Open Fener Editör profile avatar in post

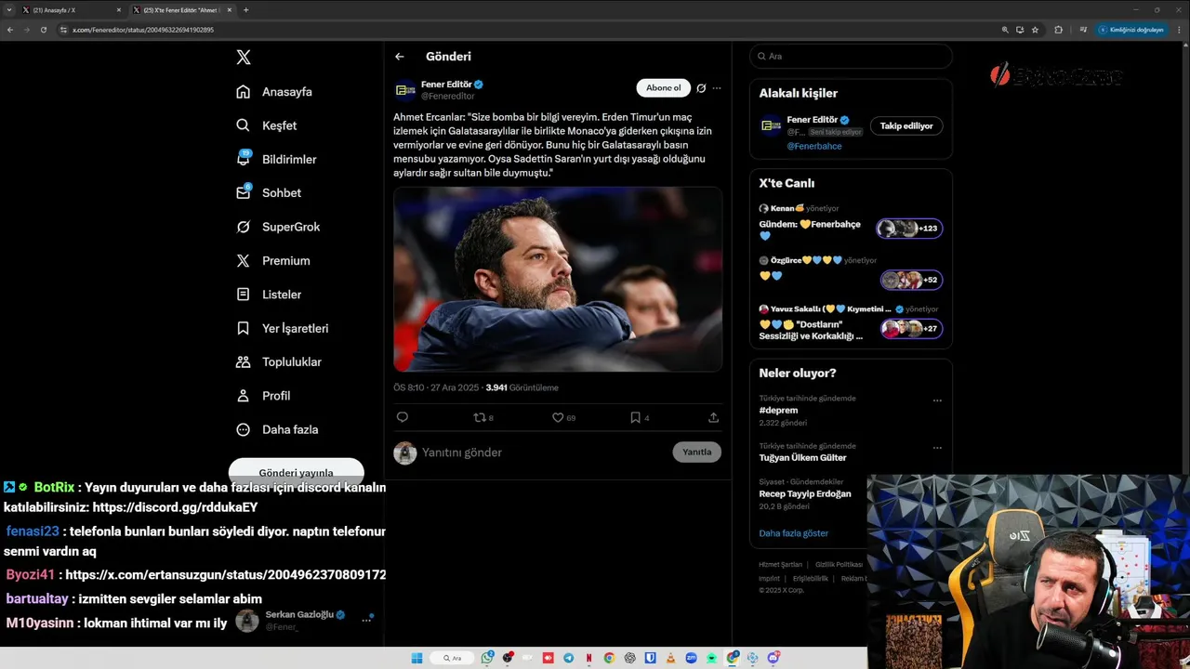click(x=405, y=90)
